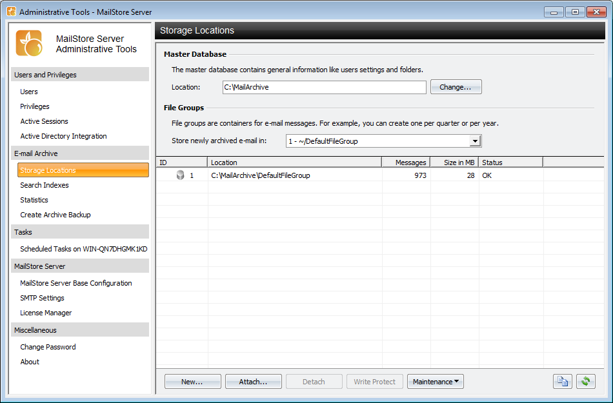This screenshot has height=403, width=613.
Task: Sort by the Location column header
Action: point(294,162)
